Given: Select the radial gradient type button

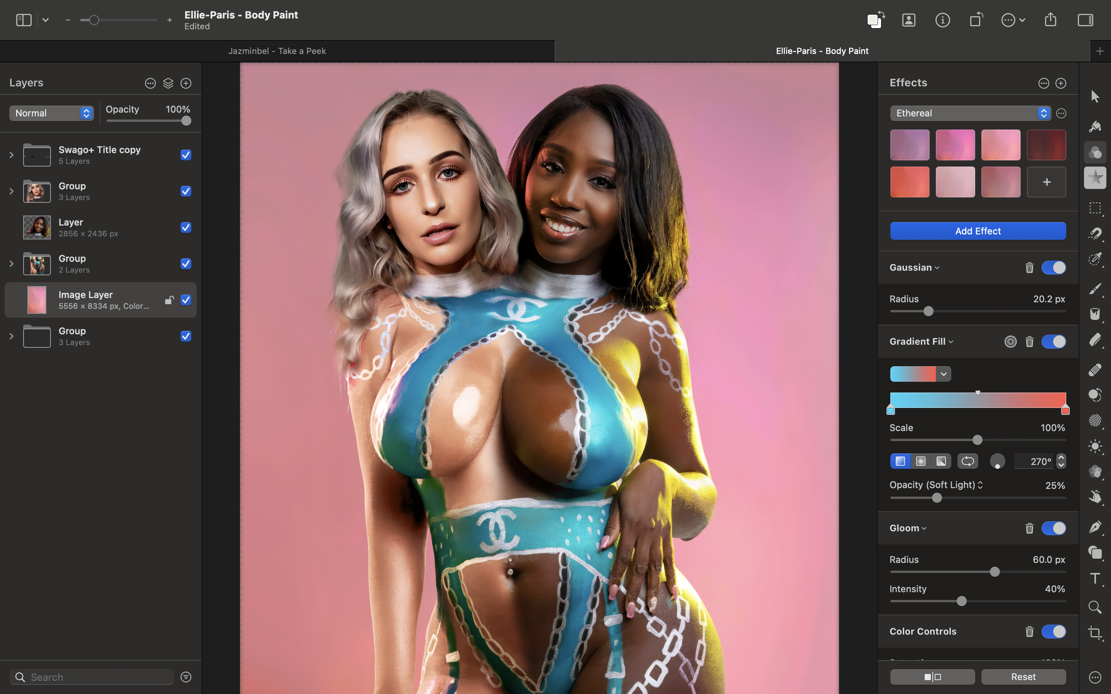Looking at the screenshot, I should click(x=920, y=461).
